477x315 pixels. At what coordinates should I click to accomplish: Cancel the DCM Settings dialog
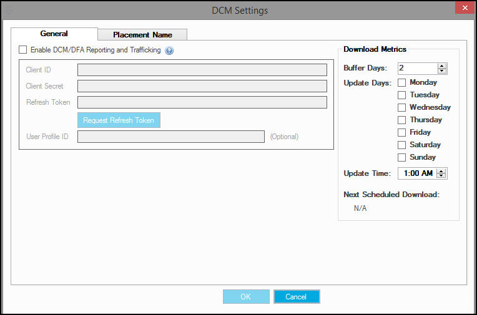point(297,296)
